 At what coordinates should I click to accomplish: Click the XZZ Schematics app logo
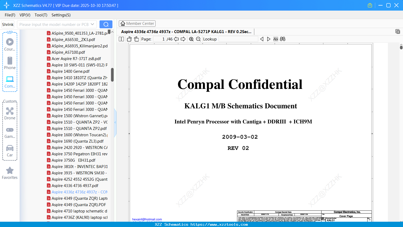(x=7, y=5)
